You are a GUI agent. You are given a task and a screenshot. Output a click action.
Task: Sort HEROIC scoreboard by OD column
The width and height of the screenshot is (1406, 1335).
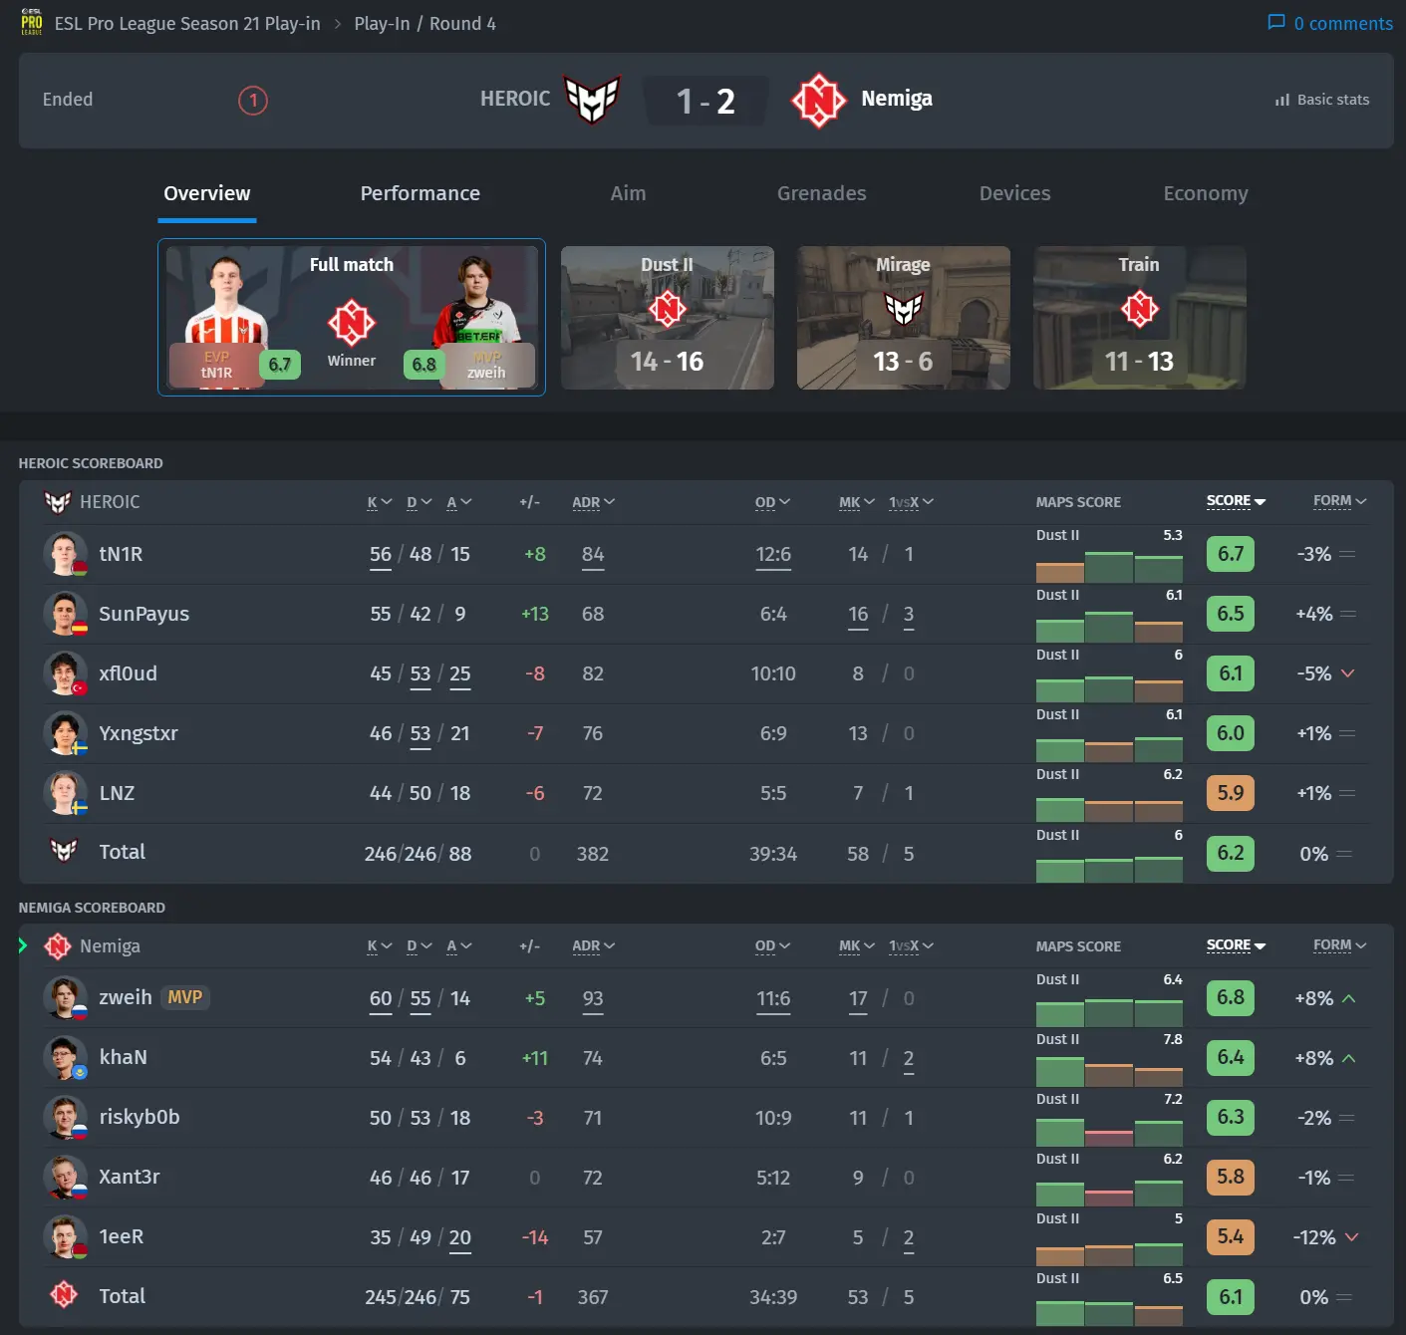pos(772,502)
